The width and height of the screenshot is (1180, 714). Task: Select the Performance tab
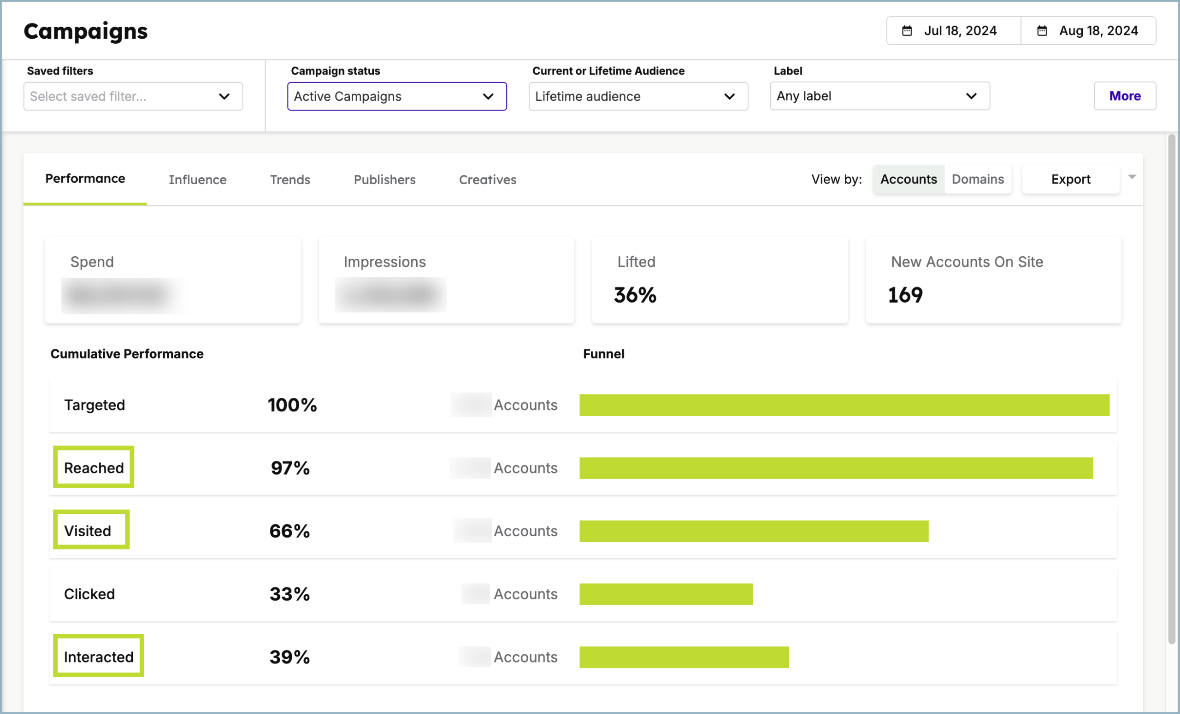click(x=85, y=178)
